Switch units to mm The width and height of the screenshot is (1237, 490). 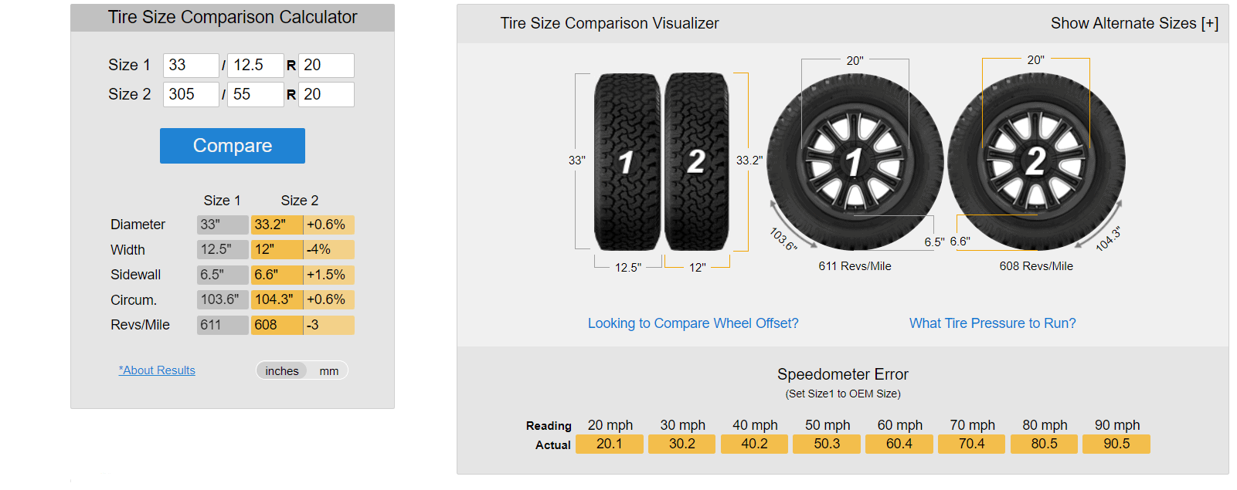click(329, 370)
